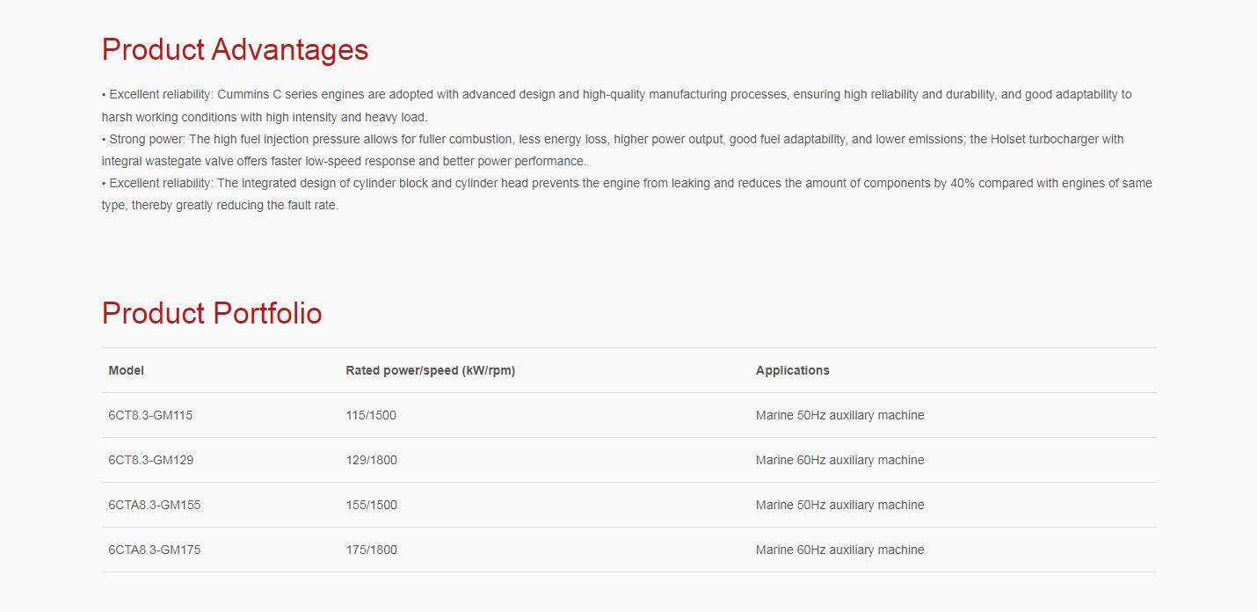Click the Strong power bullet paragraph

coord(612,140)
